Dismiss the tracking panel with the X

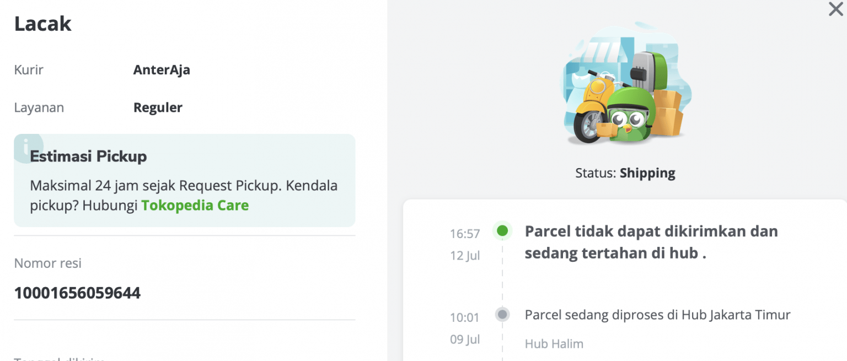point(835,9)
